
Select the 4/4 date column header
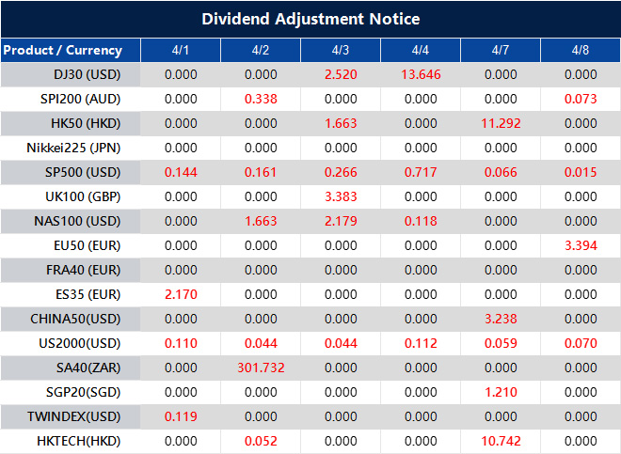point(421,50)
